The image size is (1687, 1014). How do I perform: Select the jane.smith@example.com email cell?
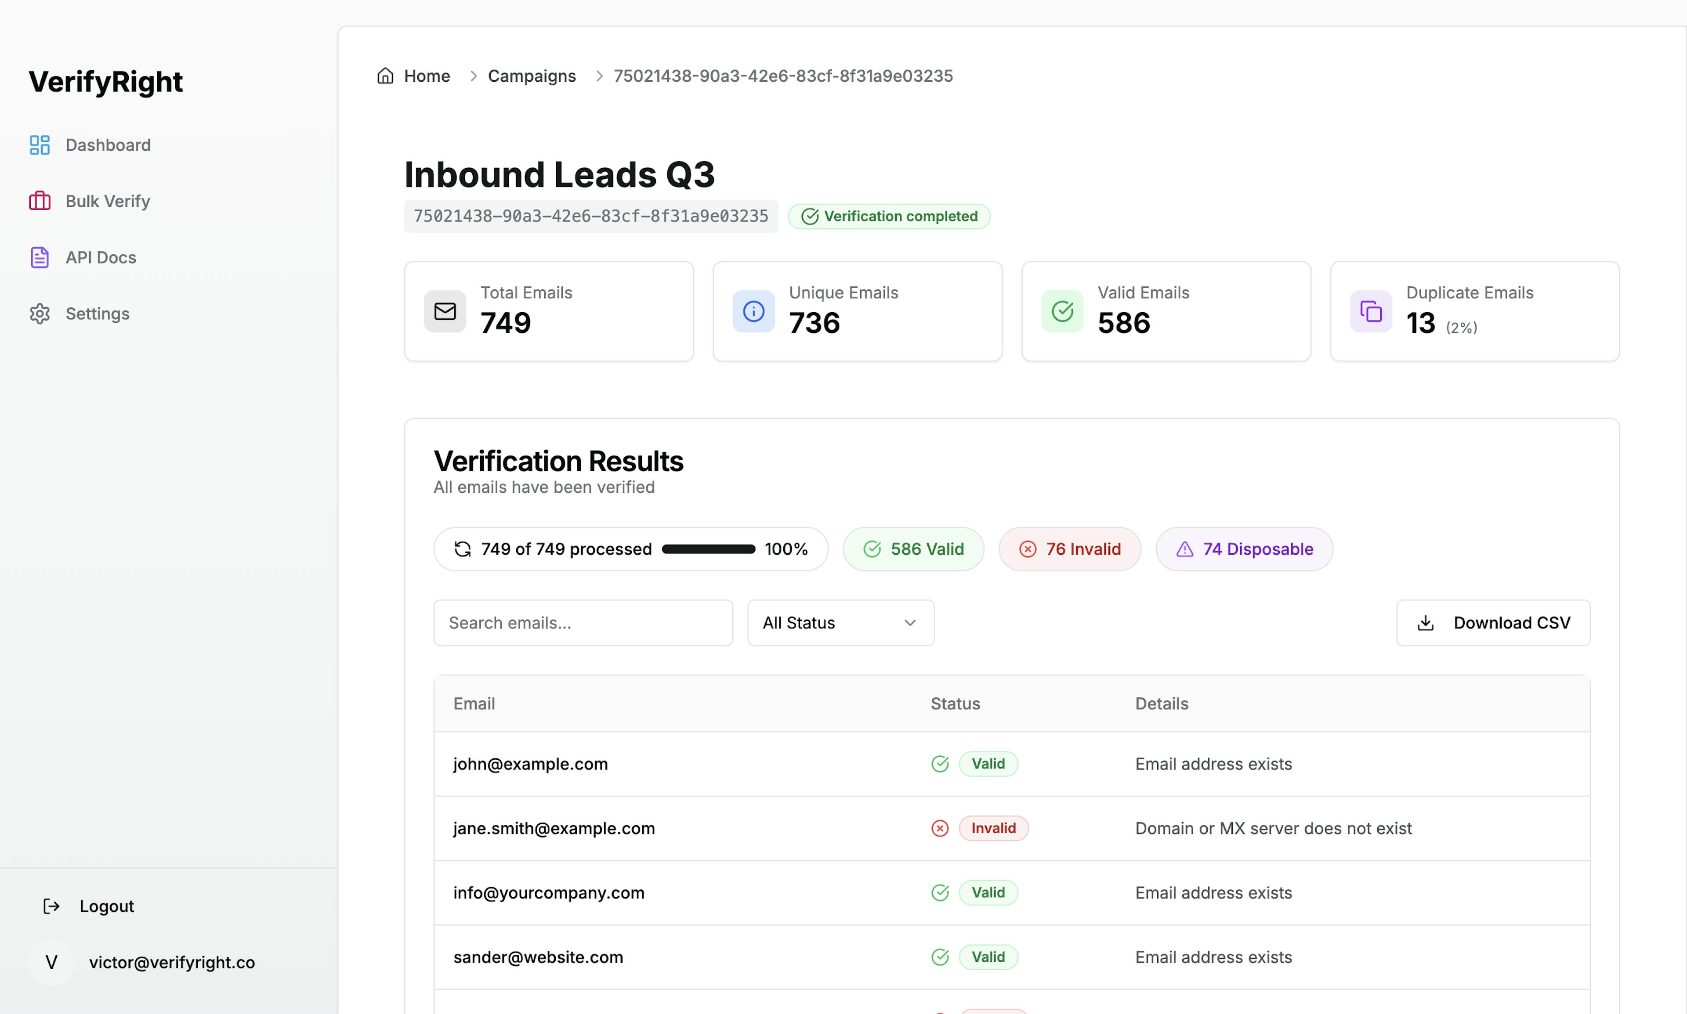[x=554, y=828]
